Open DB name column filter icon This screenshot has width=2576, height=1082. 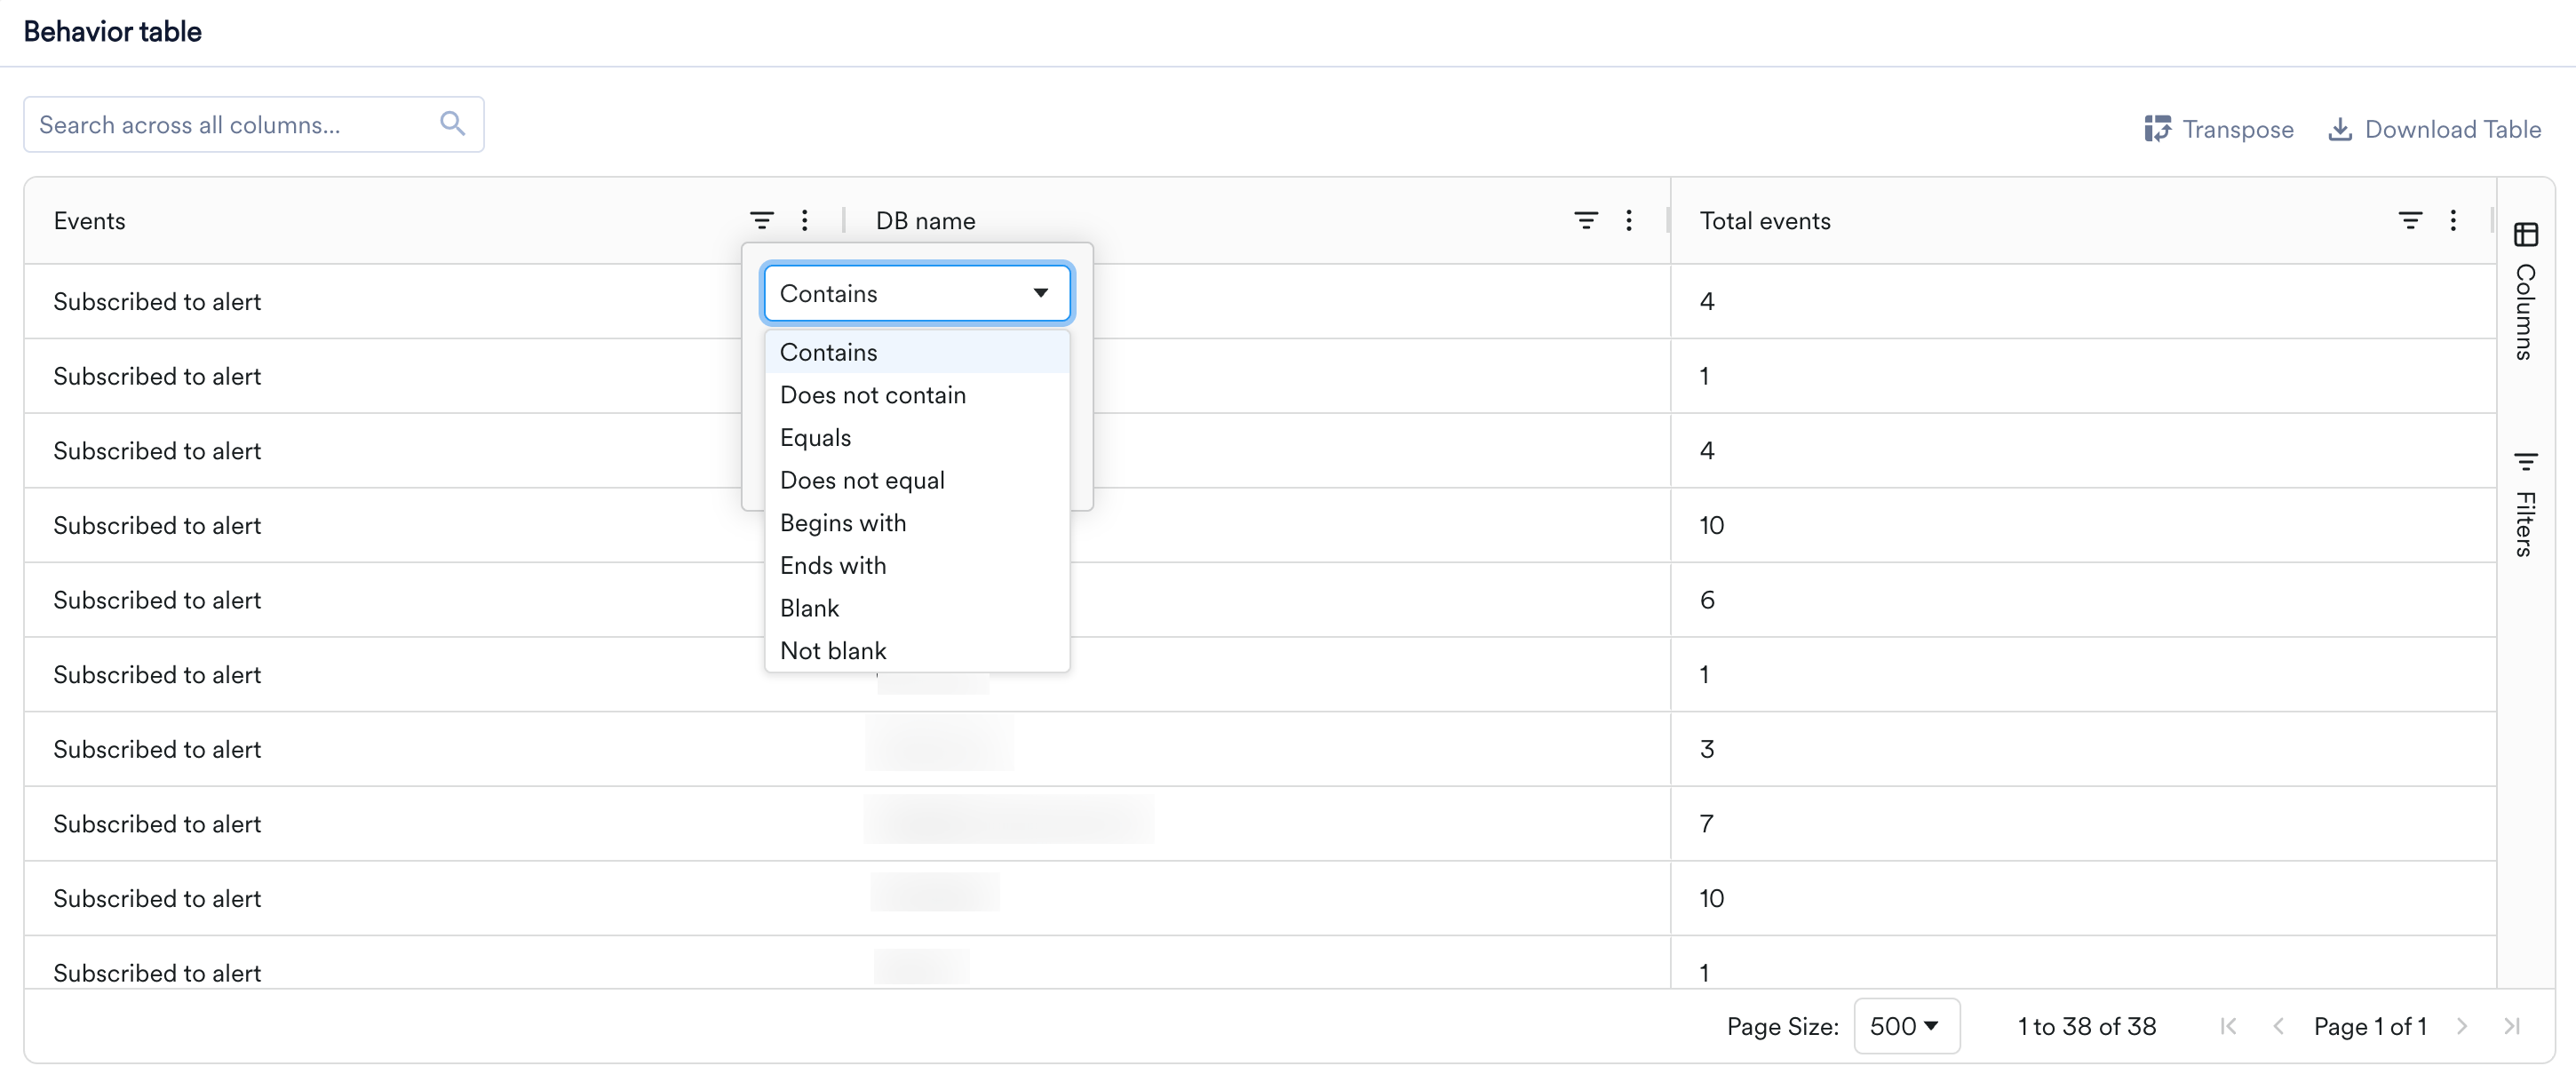click(1586, 220)
